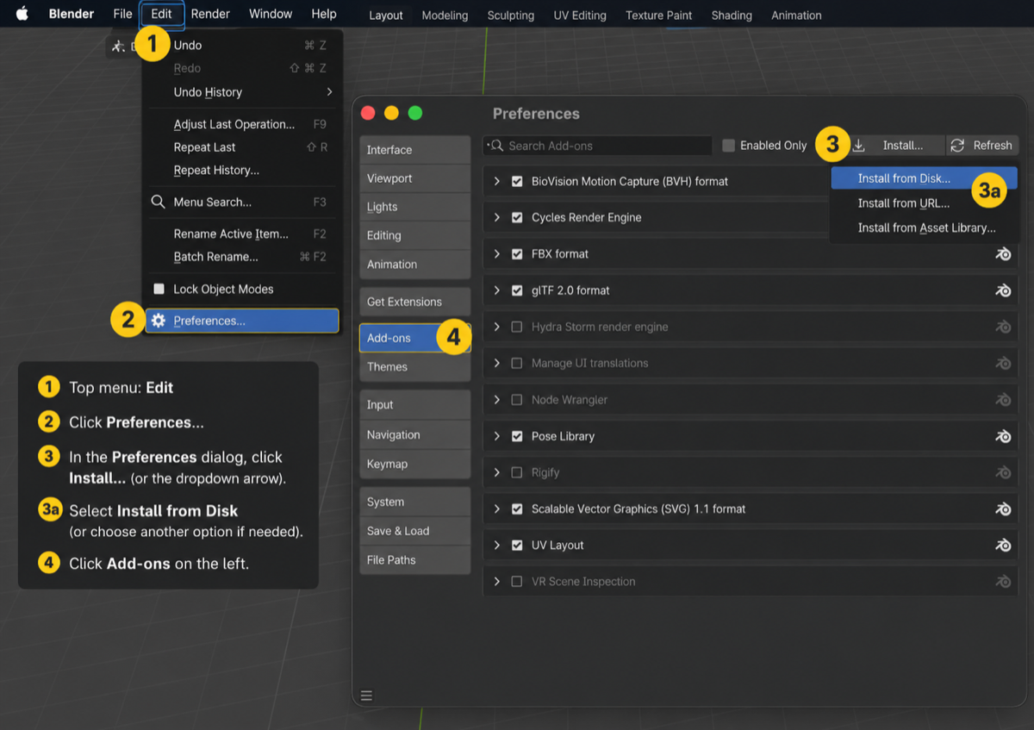The width and height of the screenshot is (1034, 730).
Task: Open the Blender application menu
Action: [72, 14]
